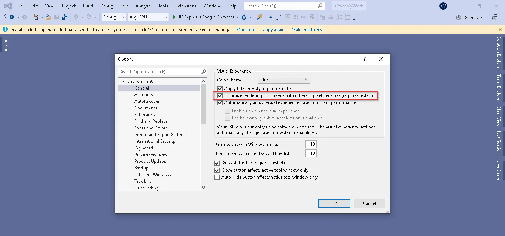505x236 pixels.
Task: Toggle Close button affects active tool window
Action: click(217, 170)
